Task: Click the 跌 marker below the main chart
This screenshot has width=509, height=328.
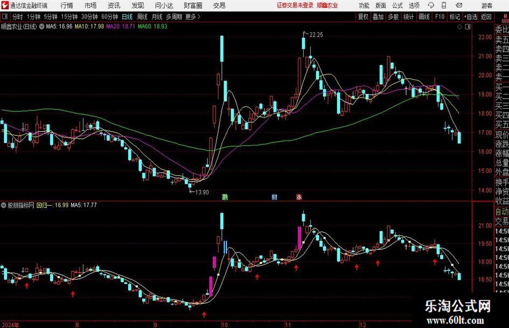Action: (x=225, y=197)
